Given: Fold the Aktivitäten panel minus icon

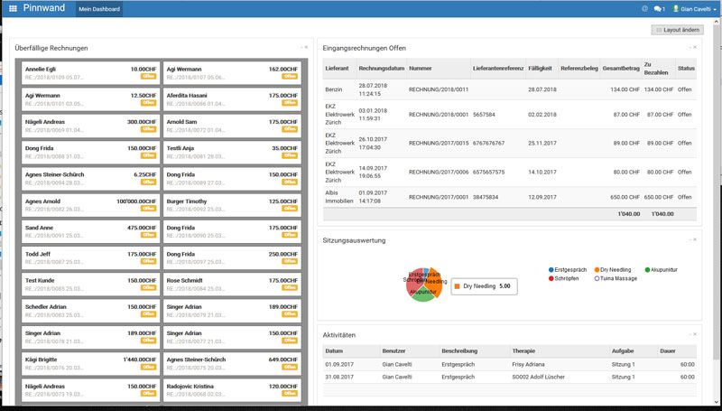Looking at the screenshot, I should (x=690, y=334).
